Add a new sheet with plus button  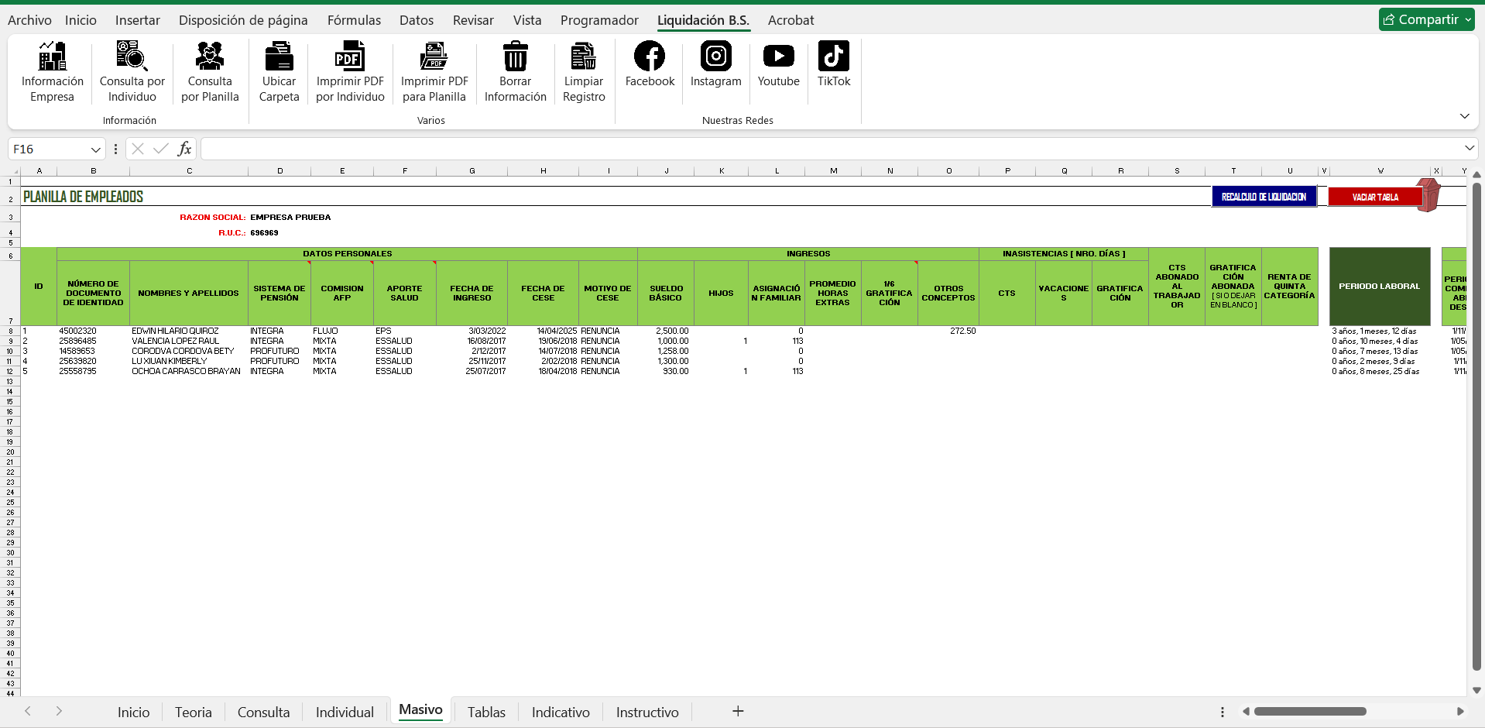(738, 711)
